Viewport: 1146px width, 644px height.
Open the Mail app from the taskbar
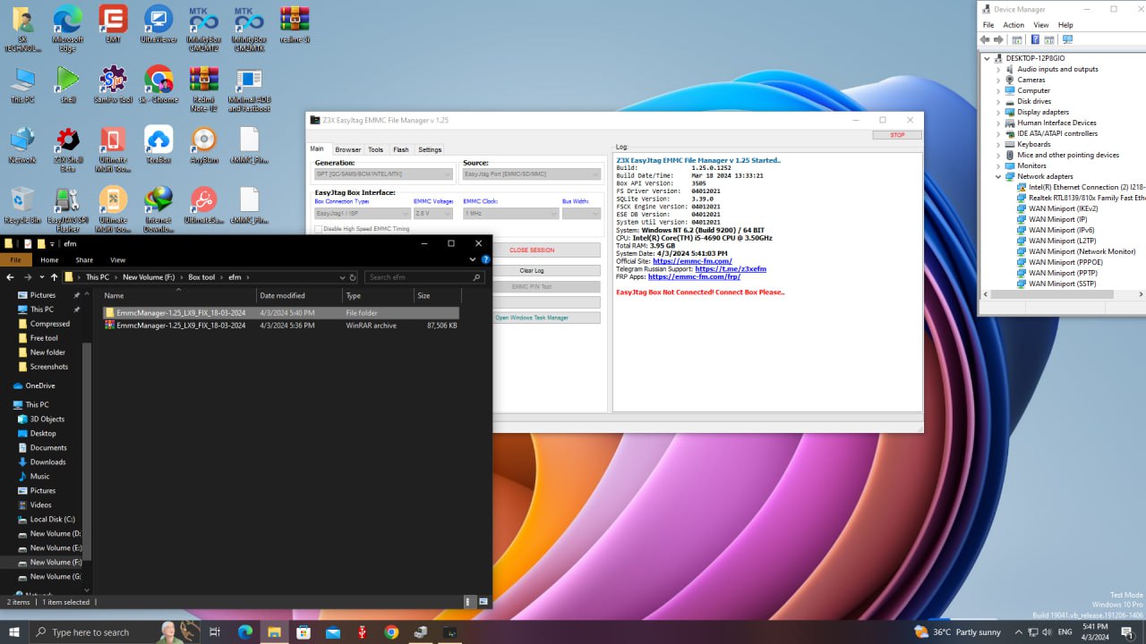coord(333,631)
